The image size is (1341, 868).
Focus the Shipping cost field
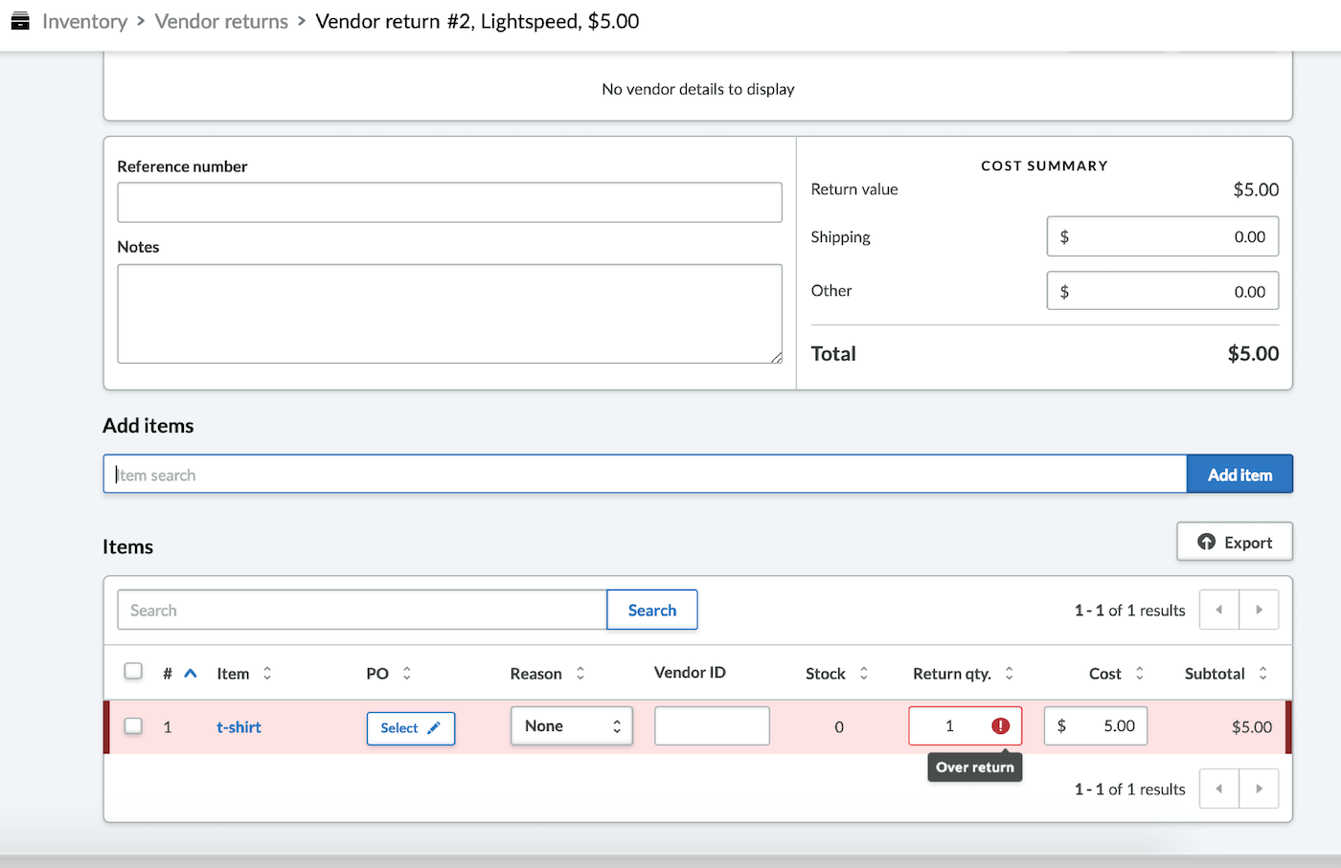(x=1162, y=237)
